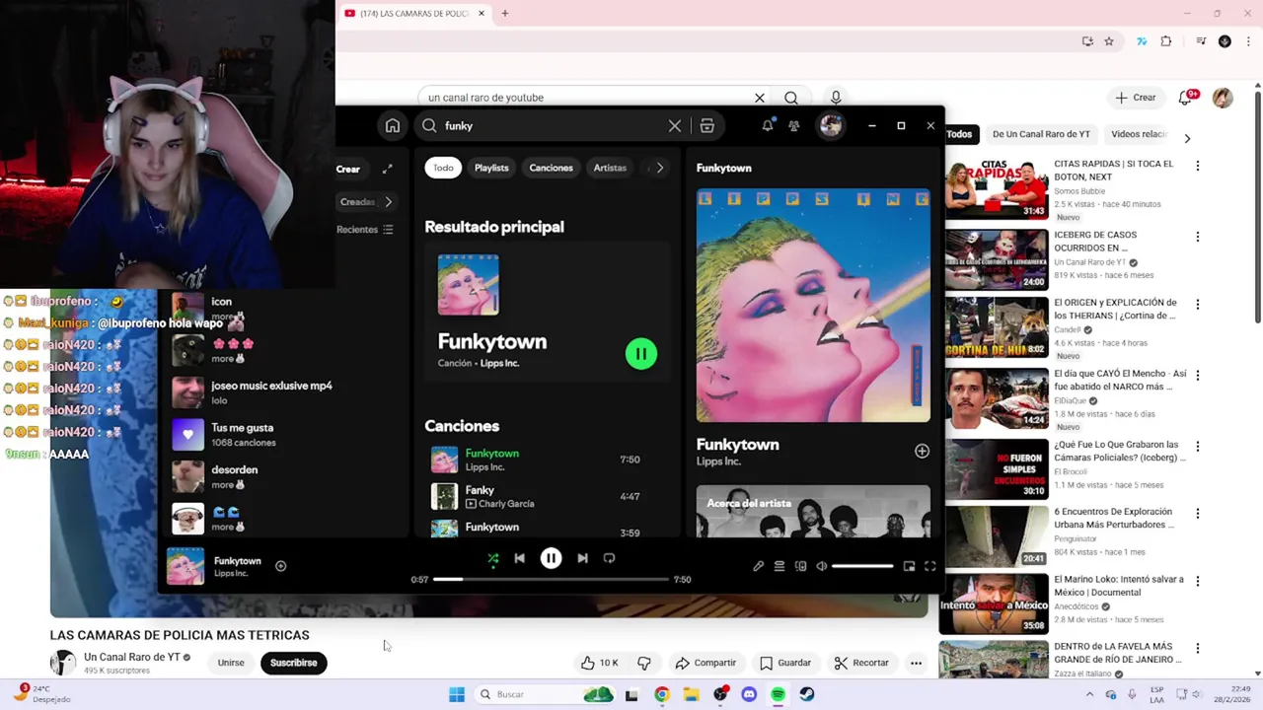Open Spotify queue icon
Image resolution: width=1263 pixels, height=710 pixels.
[x=780, y=566]
